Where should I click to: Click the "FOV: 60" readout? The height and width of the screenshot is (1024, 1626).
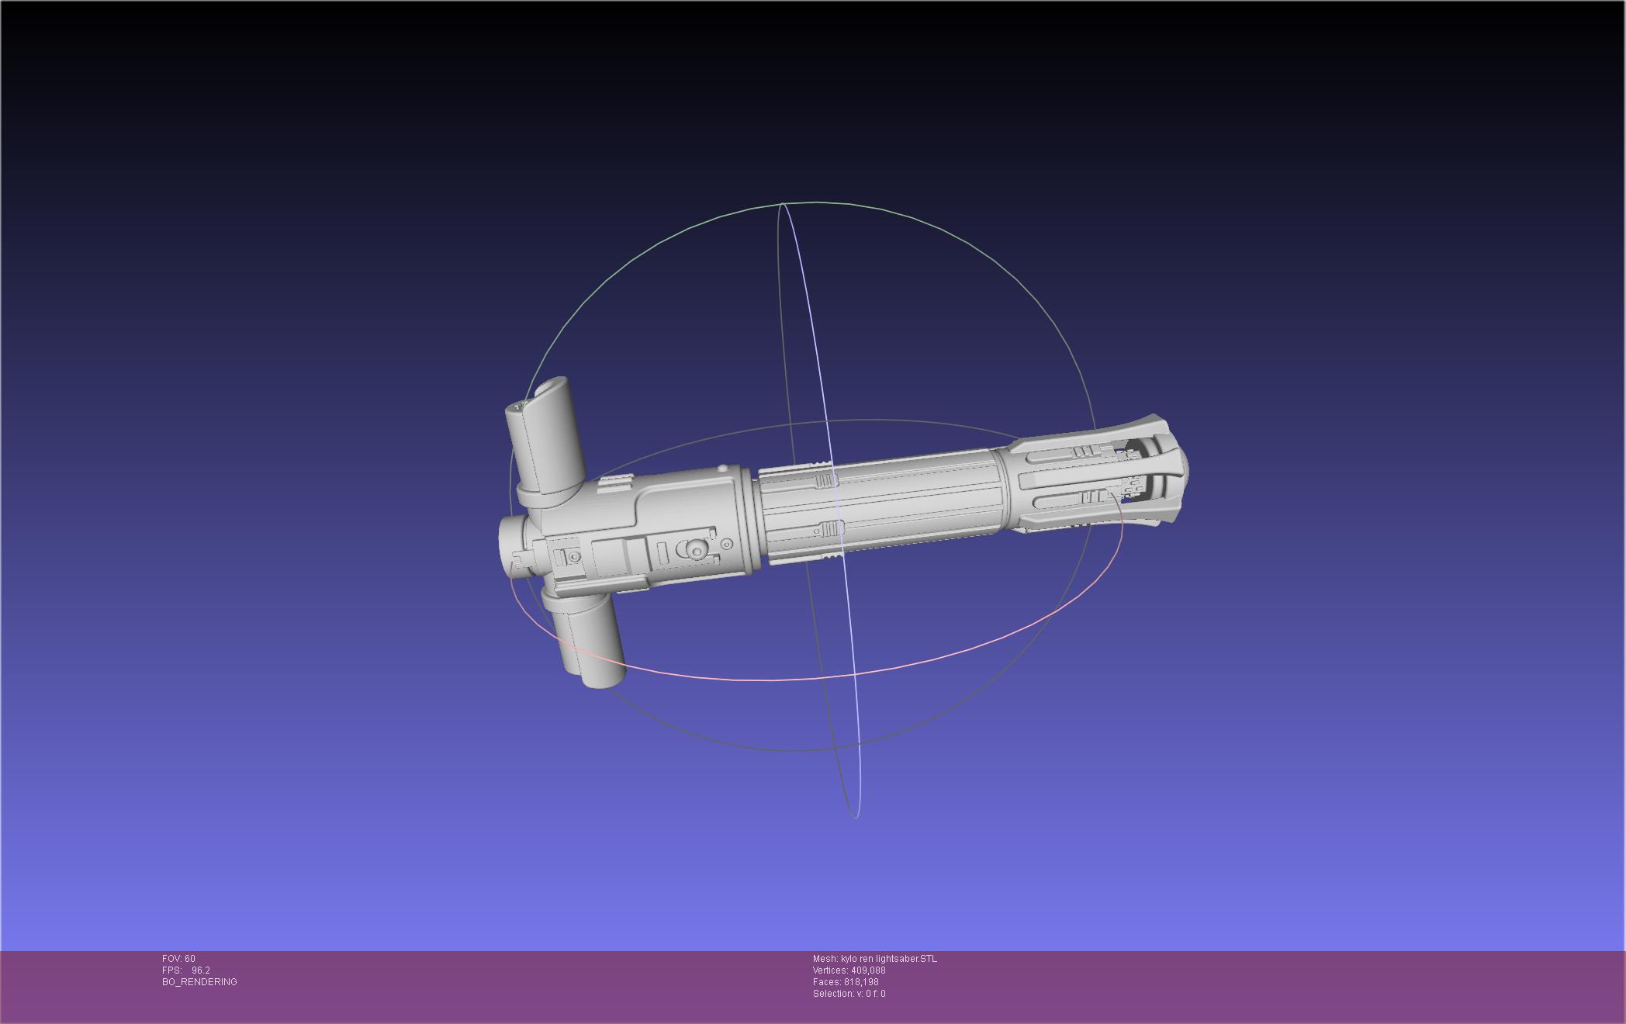pyautogui.click(x=178, y=959)
